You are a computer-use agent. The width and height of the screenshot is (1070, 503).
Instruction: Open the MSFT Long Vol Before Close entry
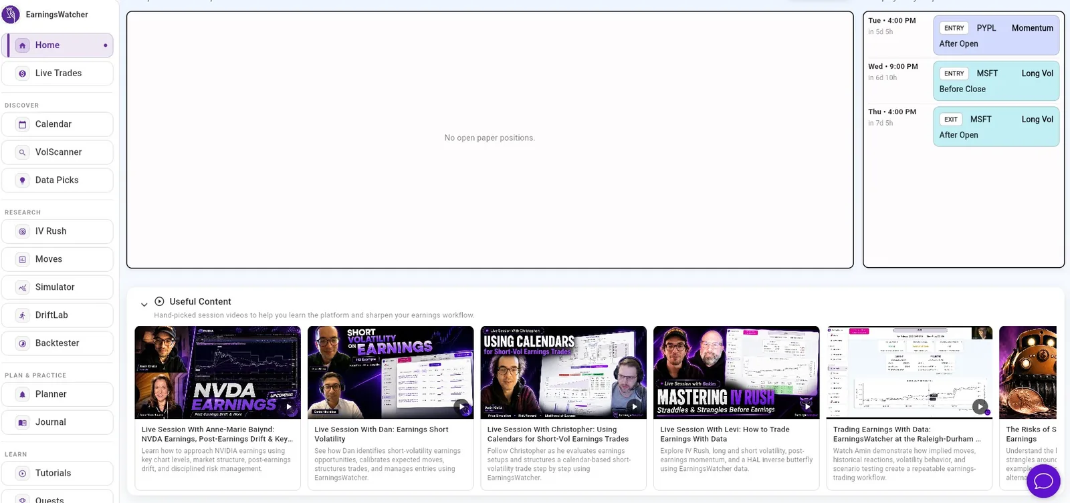point(996,81)
